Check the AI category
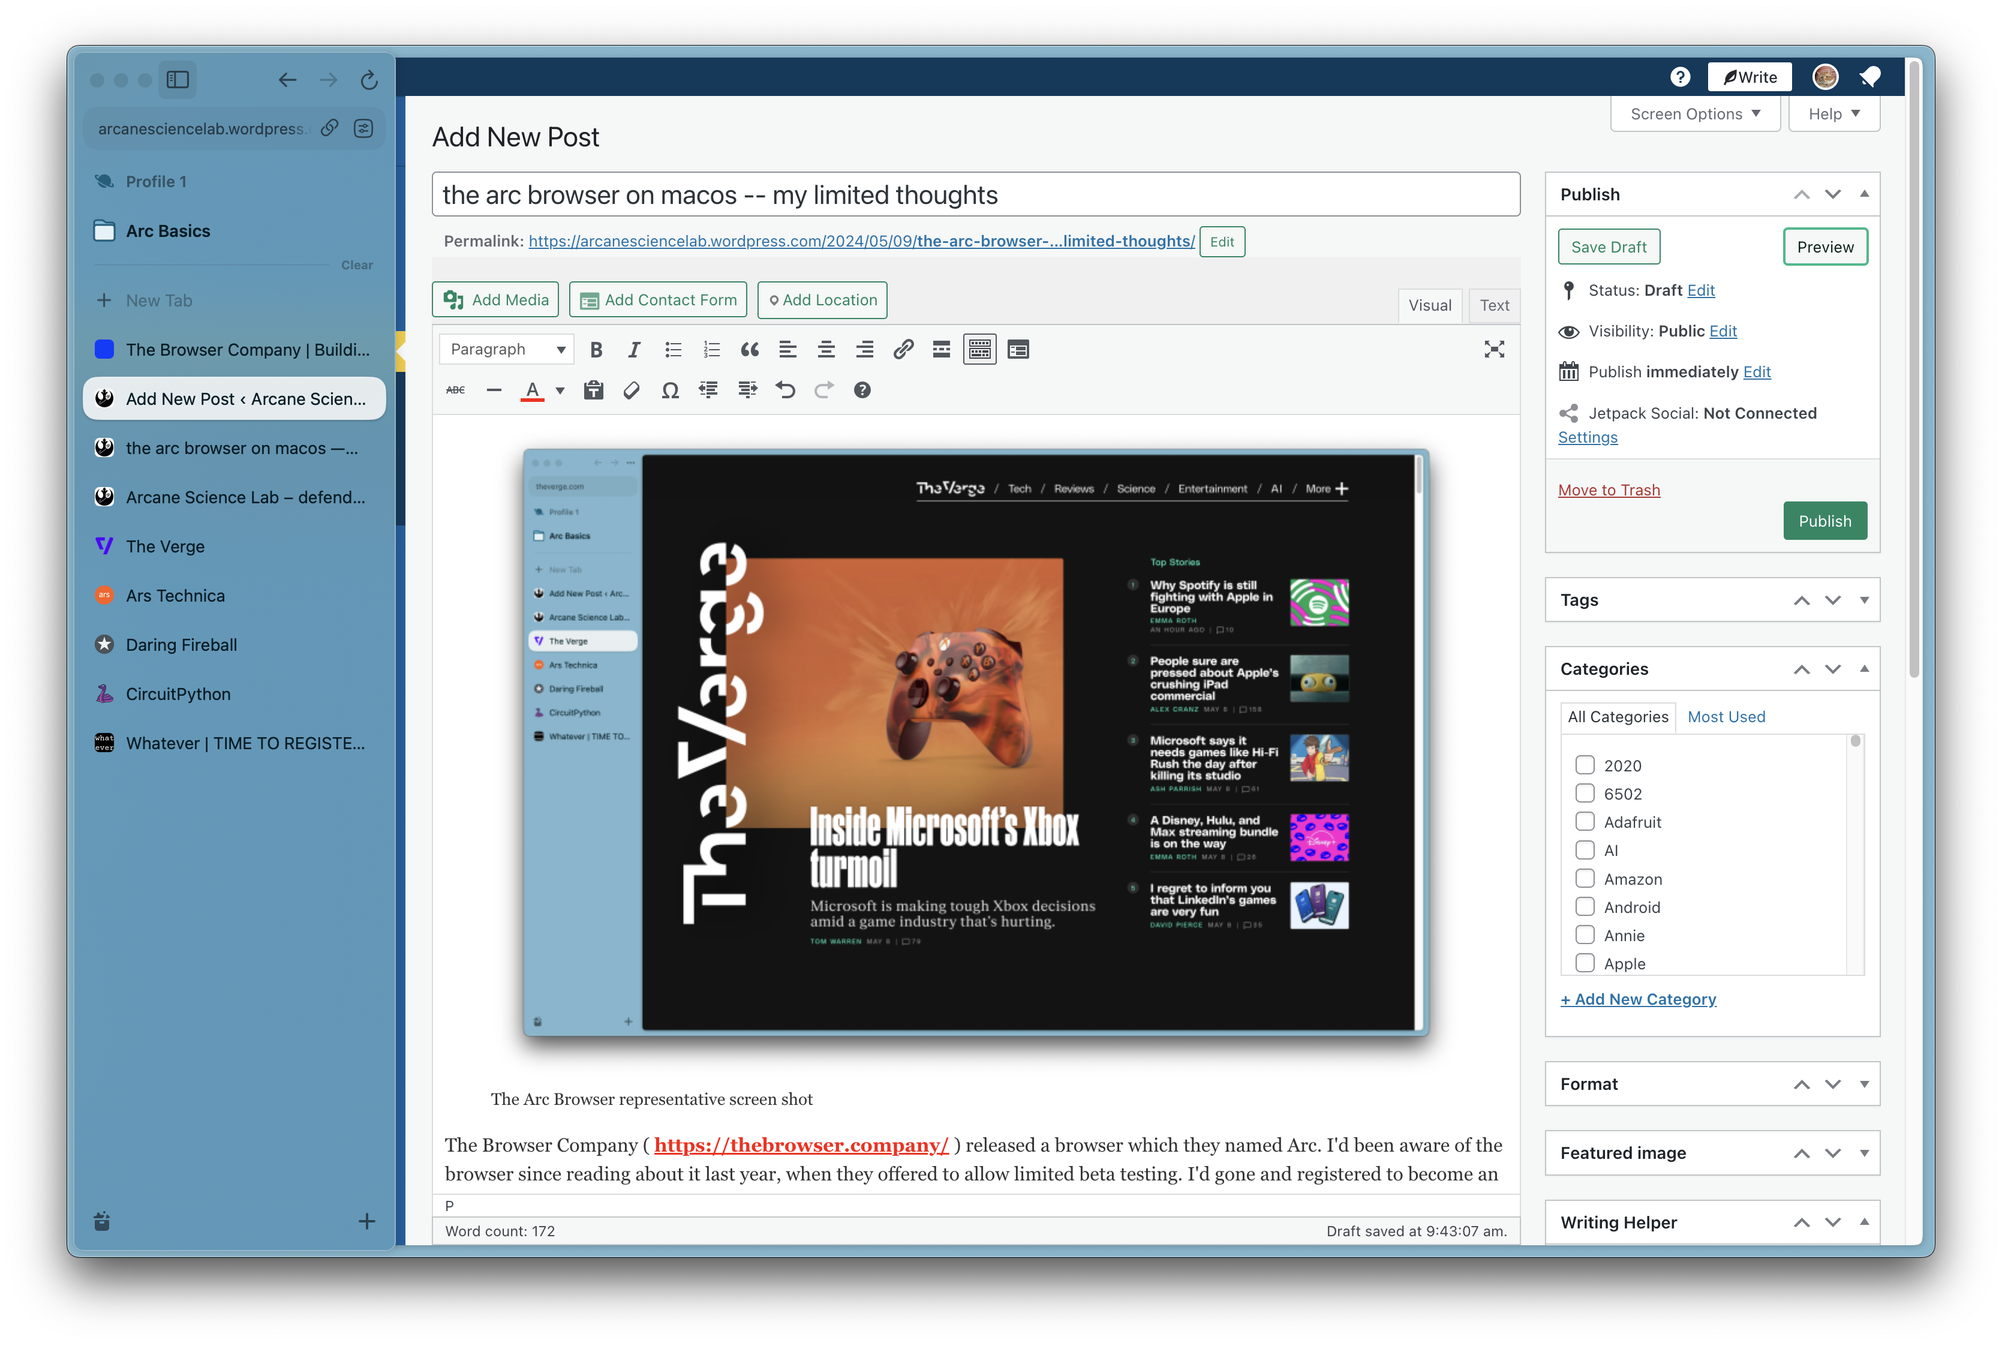Screen dimensions: 2002x1346 pyautogui.click(x=1585, y=850)
